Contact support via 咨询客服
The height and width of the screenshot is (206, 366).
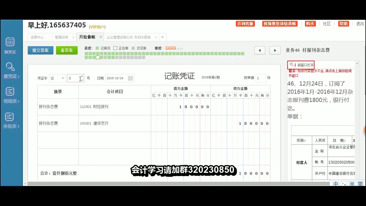pos(245,24)
